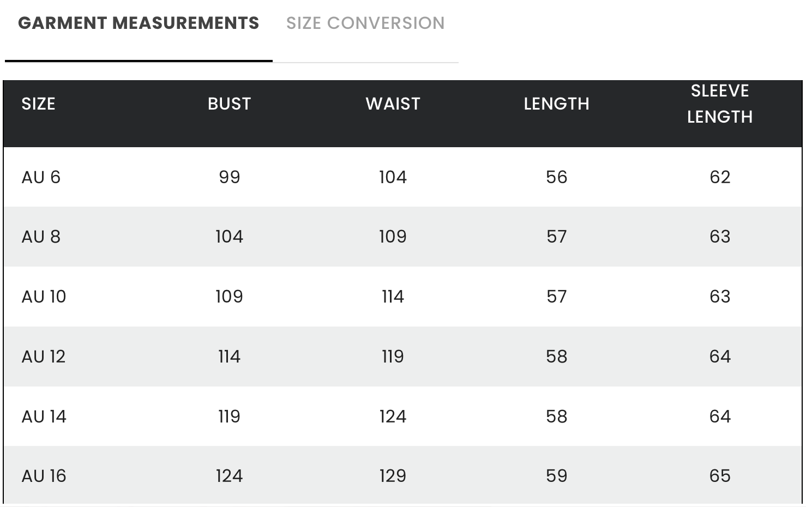Screen dimensions: 806x507
Task: Click the AU 6 bust value 99
Action: (x=229, y=177)
